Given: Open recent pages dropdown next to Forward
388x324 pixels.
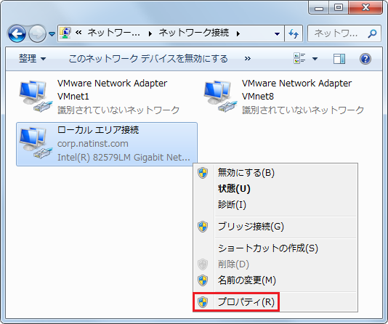Looking at the screenshot, I should [x=52, y=33].
